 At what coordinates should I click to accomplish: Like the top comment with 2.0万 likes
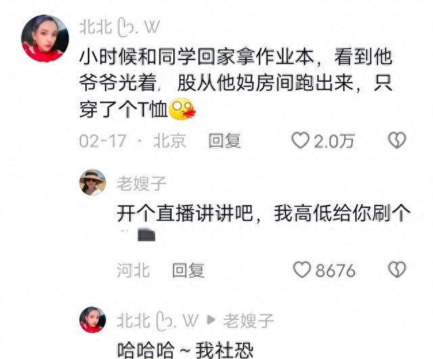tap(300, 141)
